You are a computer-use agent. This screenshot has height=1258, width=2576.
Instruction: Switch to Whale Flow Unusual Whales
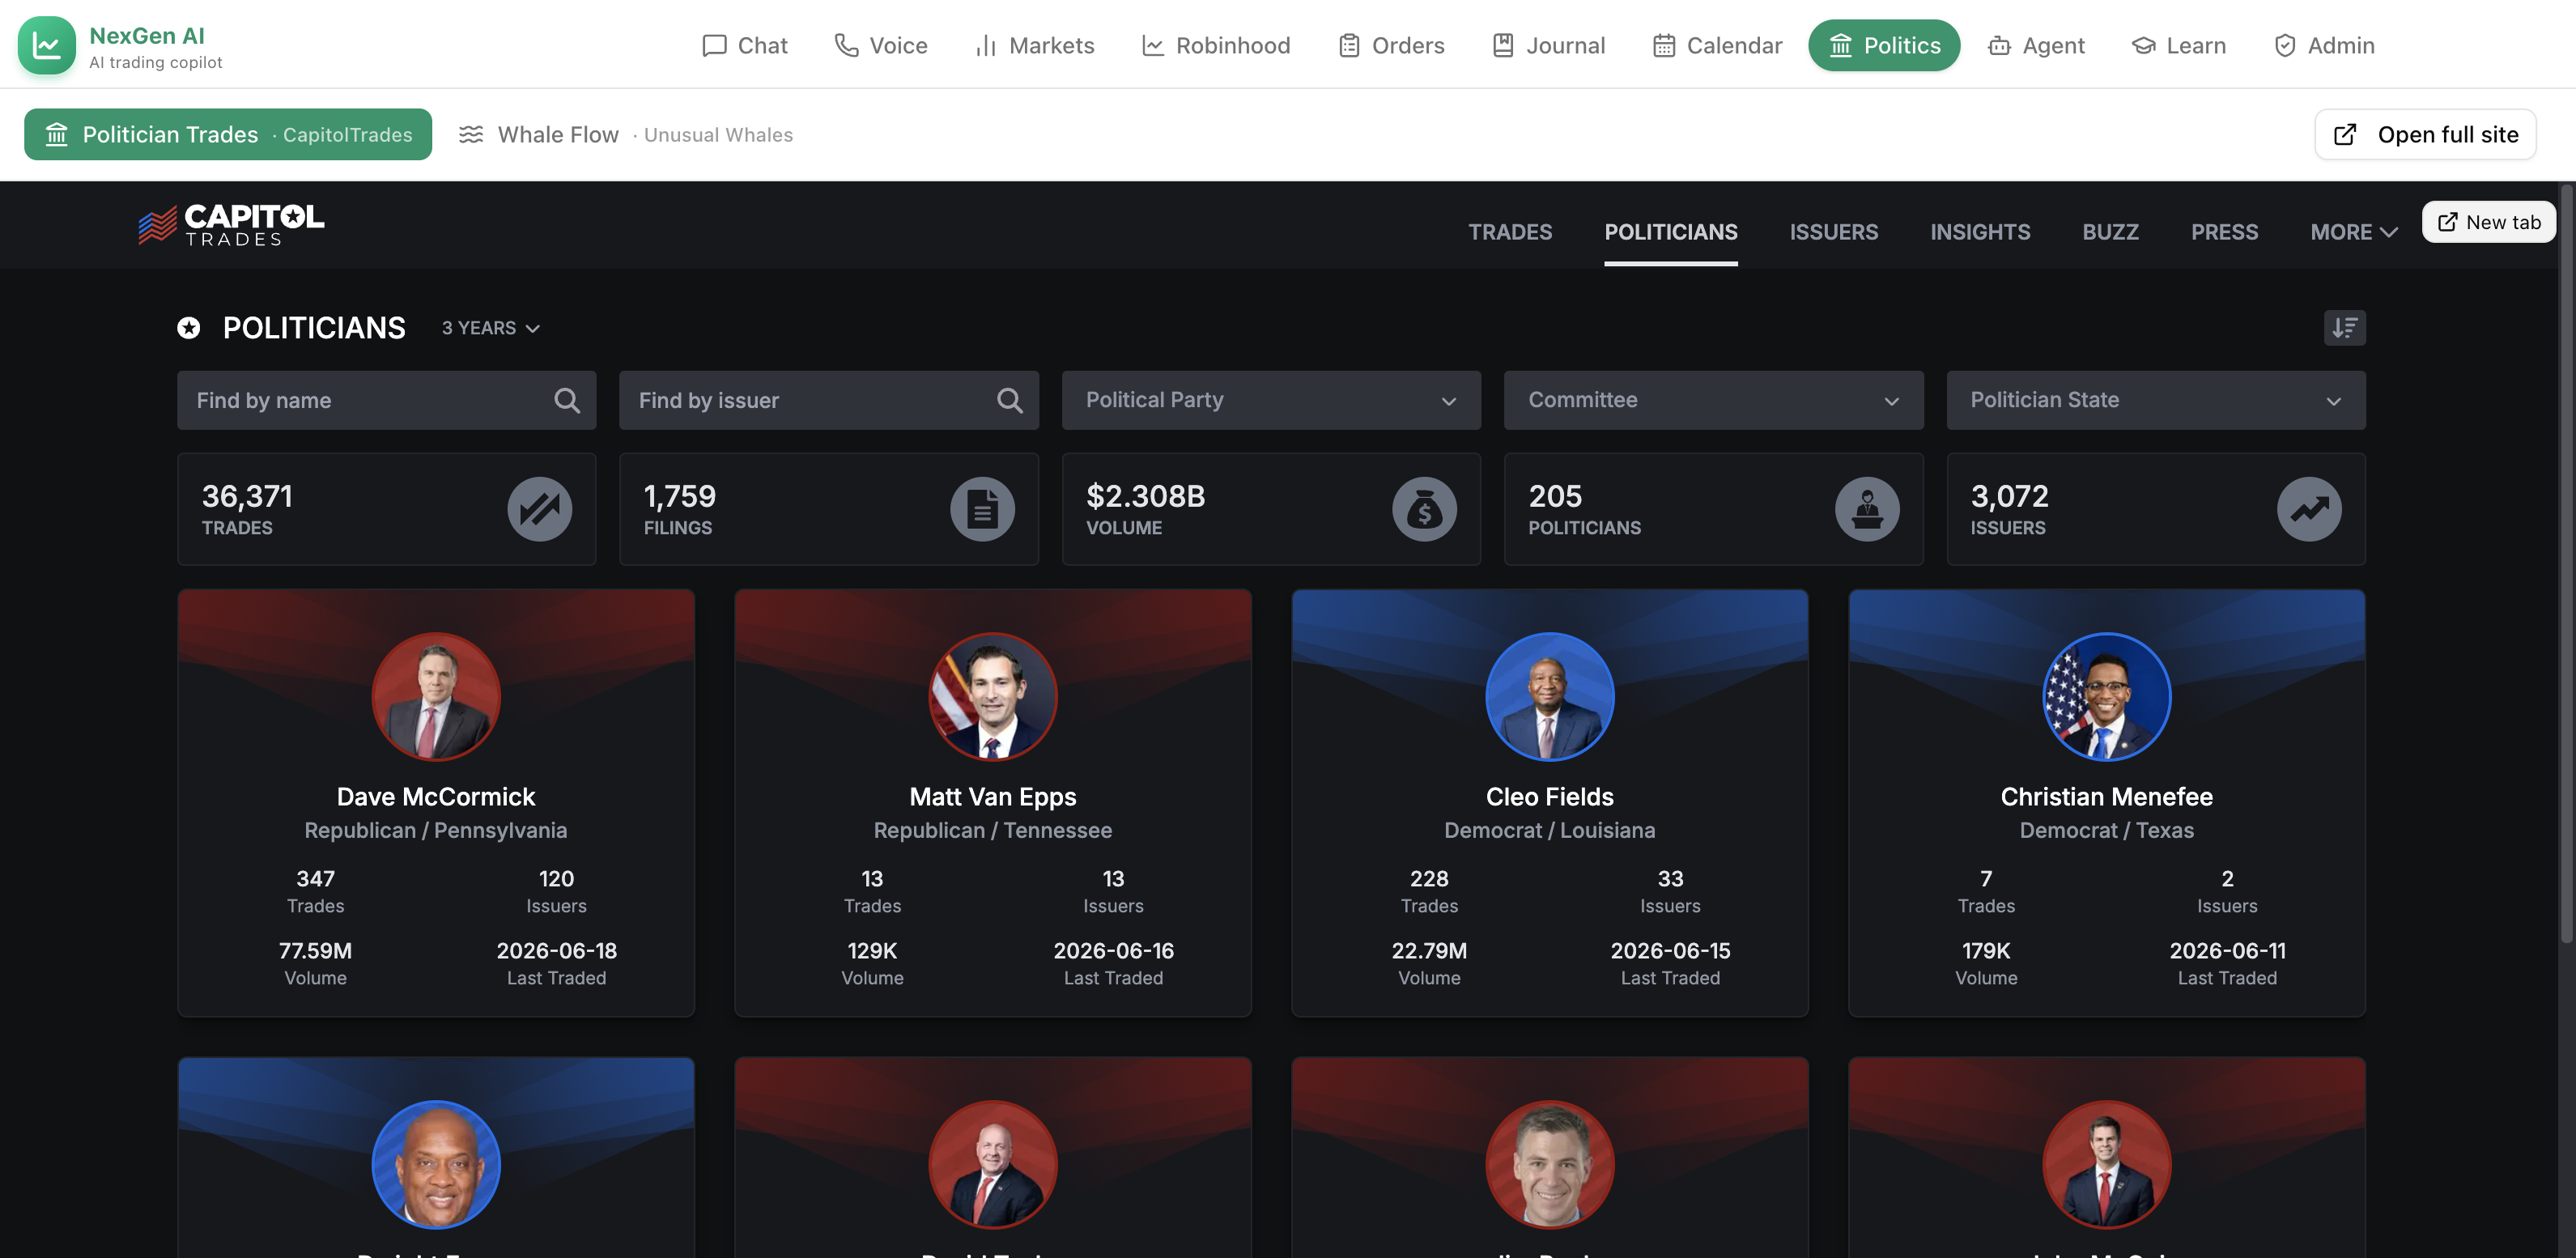(x=625, y=134)
